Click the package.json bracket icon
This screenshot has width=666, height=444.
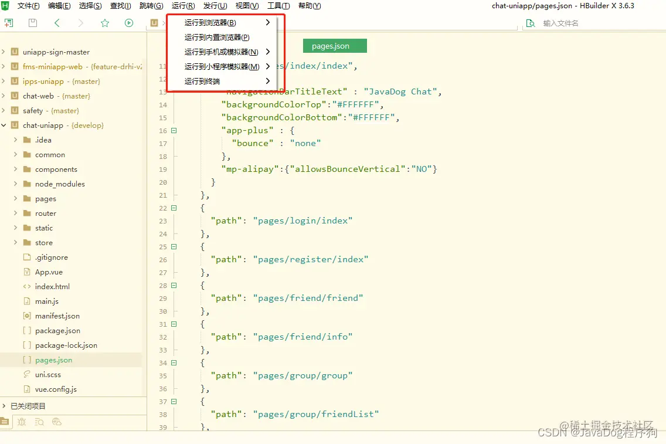coord(27,331)
